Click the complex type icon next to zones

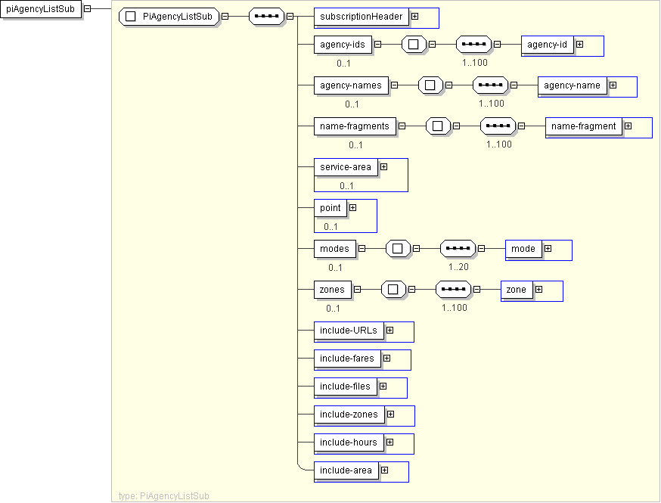click(393, 290)
